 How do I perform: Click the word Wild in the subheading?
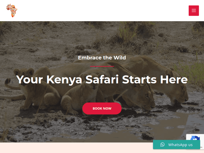tap(120, 58)
